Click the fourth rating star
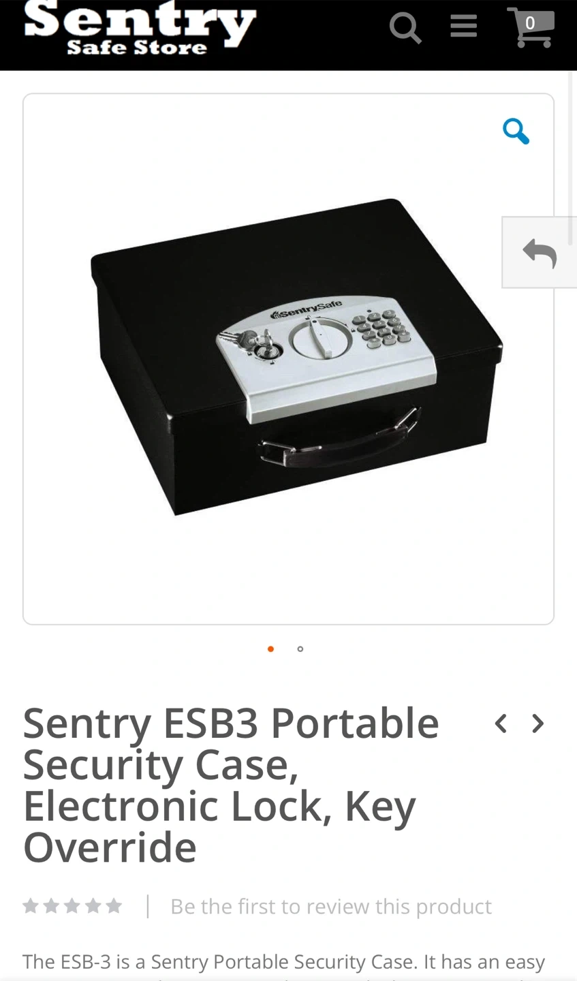 coord(93,905)
